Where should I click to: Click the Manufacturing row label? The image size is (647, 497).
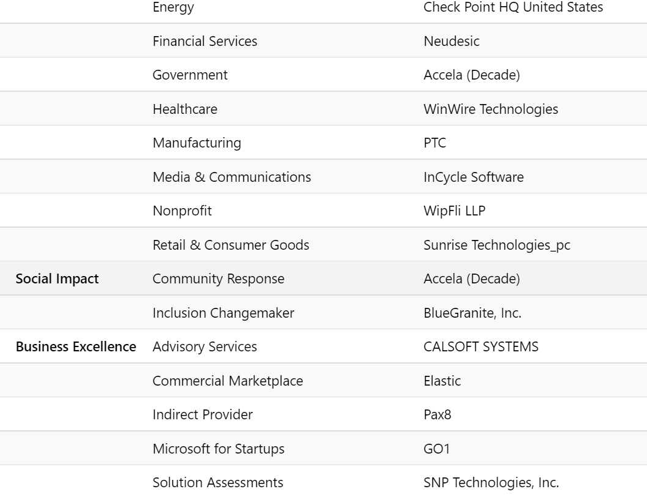pyautogui.click(x=197, y=143)
